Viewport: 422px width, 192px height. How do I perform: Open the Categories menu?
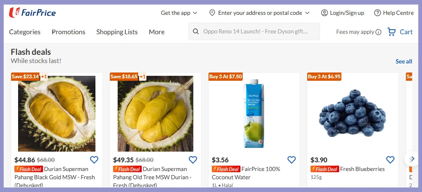point(25,32)
